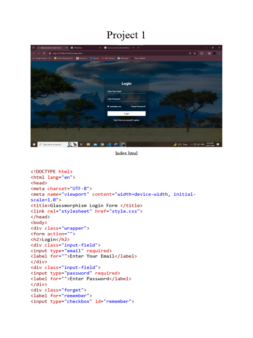Bookmark this page with star icon
The height and width of the screenshot is (338, 253).
tap(195, 53)
